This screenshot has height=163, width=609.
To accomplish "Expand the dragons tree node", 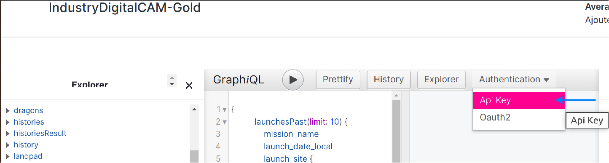I will [x=8, y=111].
